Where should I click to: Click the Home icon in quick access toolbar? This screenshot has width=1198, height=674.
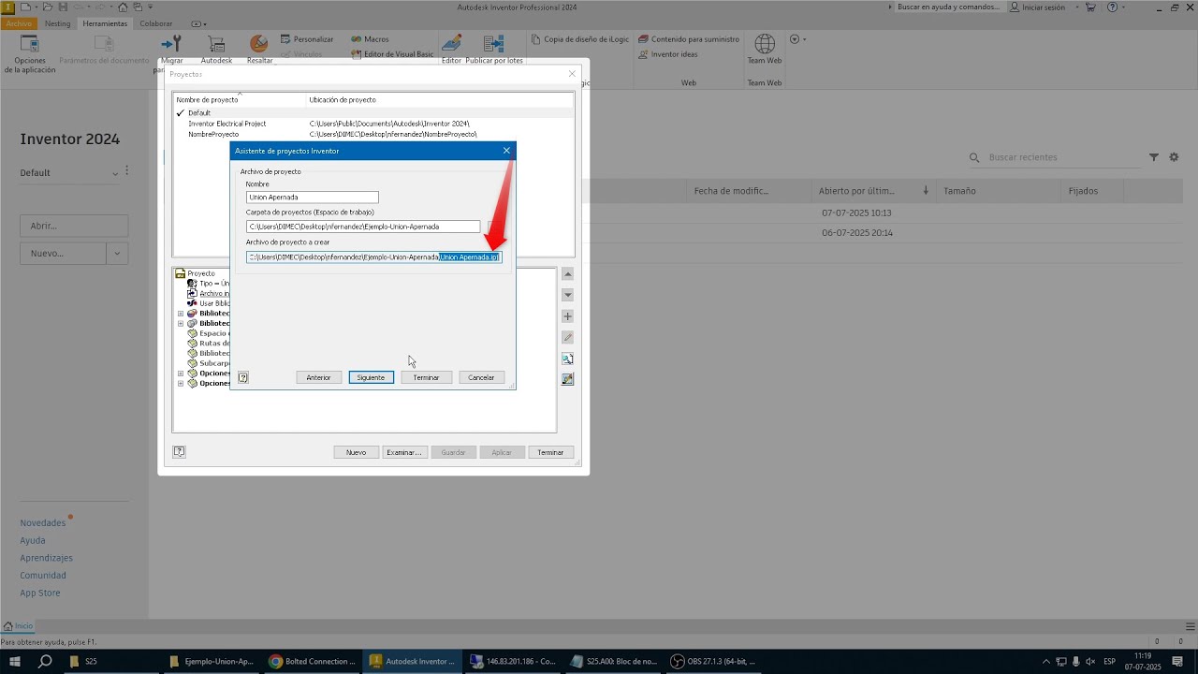tap(123, 7)
